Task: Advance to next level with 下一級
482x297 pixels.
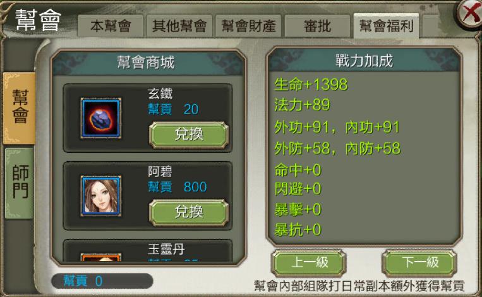Action: pyautogui.click(x=420, y=263)
